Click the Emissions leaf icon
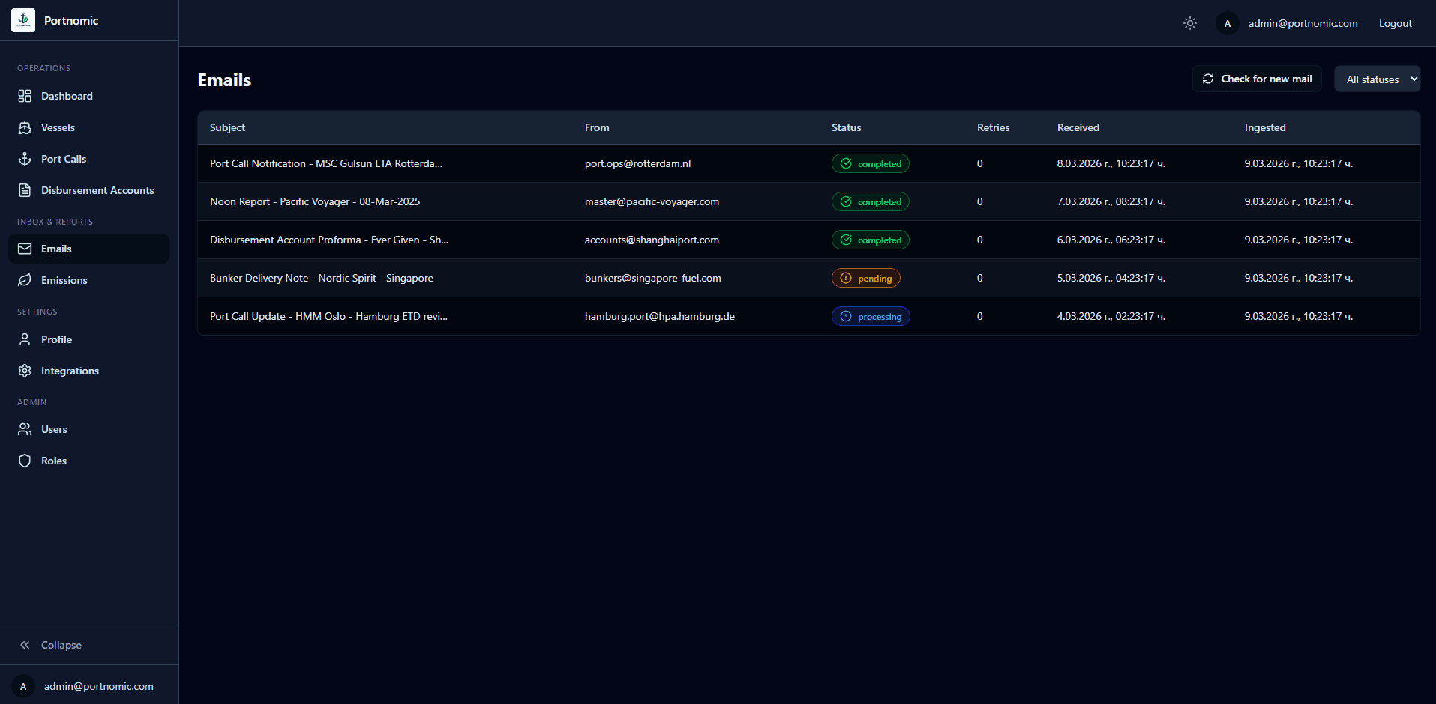 [25, 280]
